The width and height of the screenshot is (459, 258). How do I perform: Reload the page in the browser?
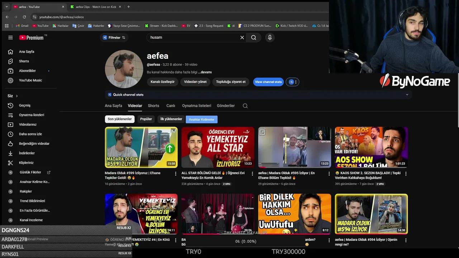(24, 17)
